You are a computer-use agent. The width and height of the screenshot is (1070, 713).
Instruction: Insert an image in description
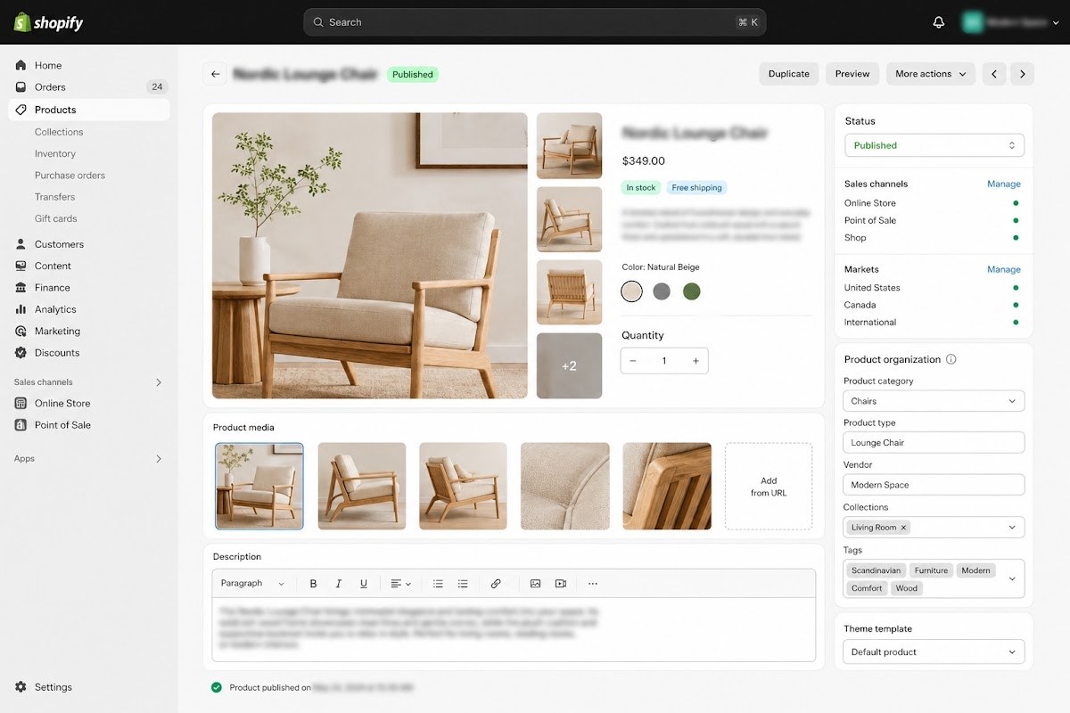click(535, 584)
